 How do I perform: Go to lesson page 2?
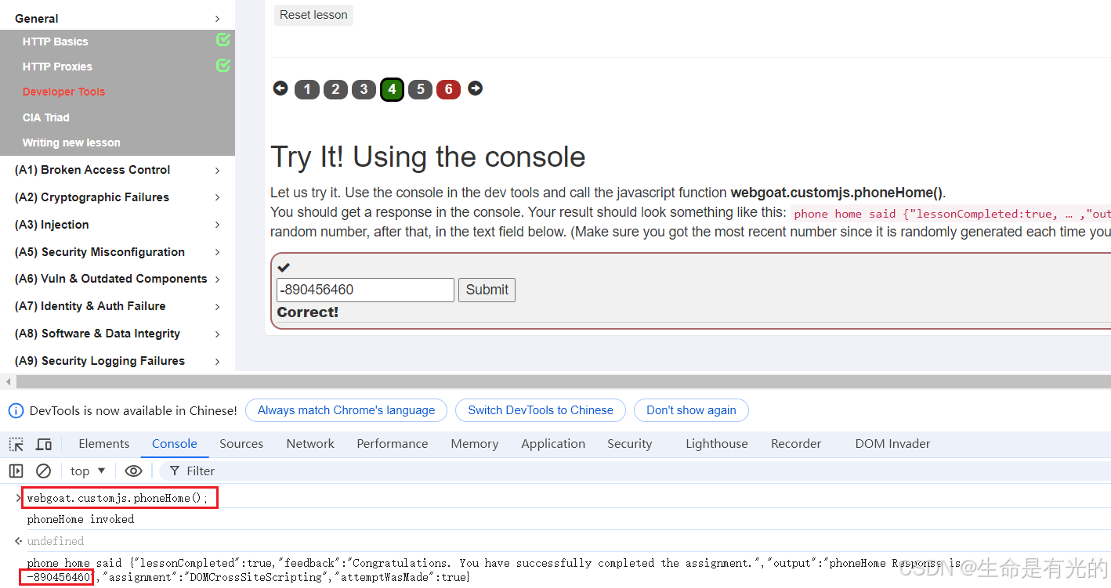[x=335, y=89]
